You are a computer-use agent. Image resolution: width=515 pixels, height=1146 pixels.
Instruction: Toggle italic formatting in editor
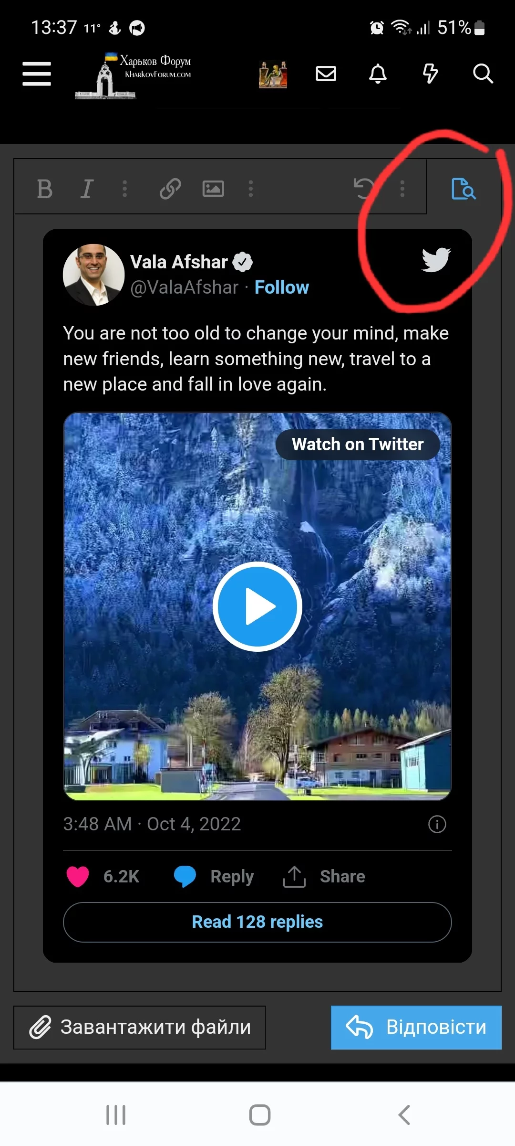point(87,189)
